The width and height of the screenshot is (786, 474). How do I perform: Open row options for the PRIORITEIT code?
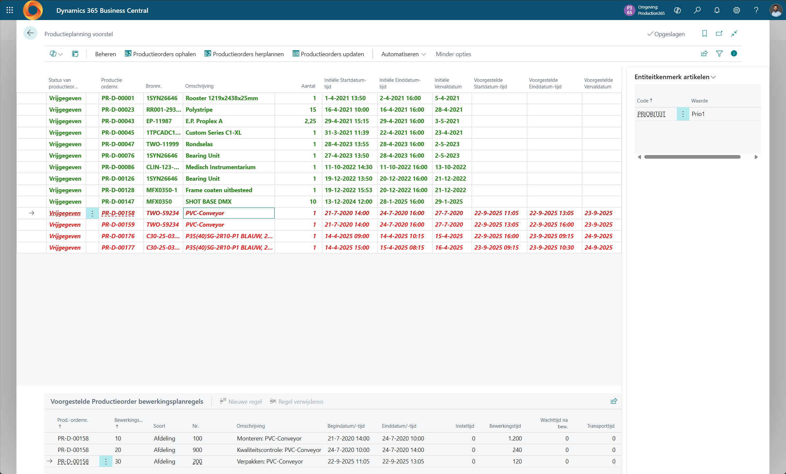(x=683, y=114)
